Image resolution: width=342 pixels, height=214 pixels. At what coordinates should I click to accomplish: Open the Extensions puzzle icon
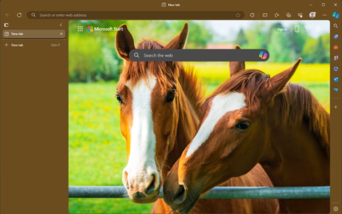252,15
